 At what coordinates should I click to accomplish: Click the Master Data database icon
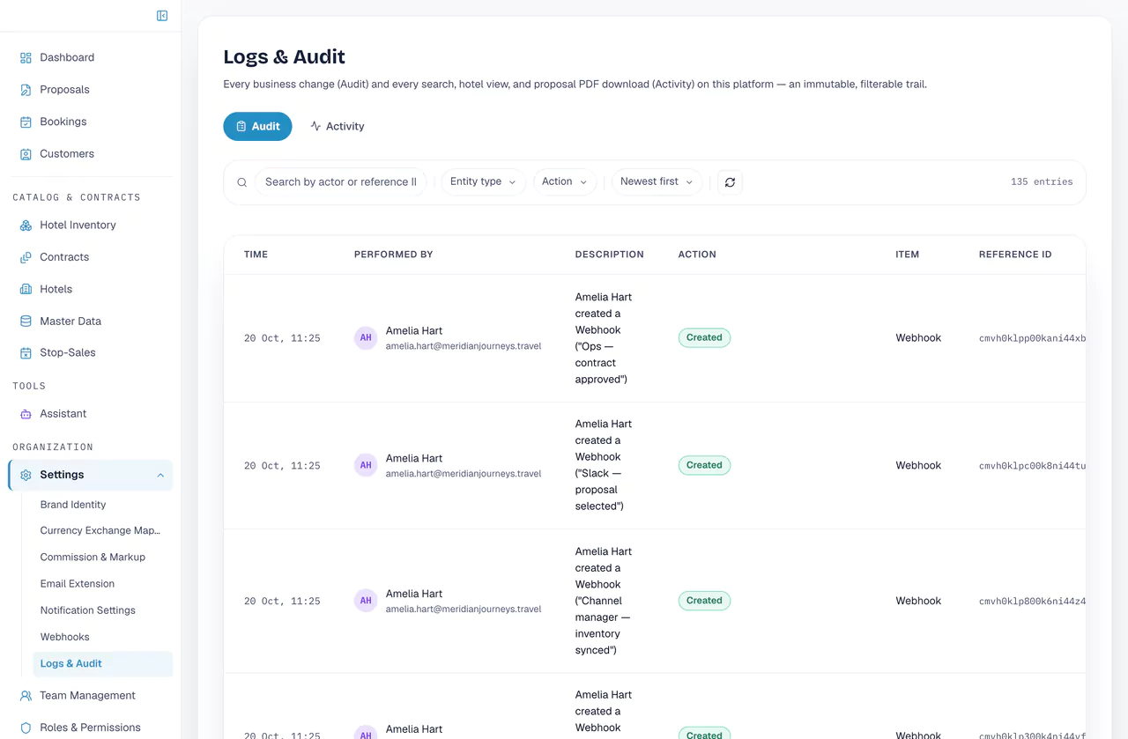(26, 321)
